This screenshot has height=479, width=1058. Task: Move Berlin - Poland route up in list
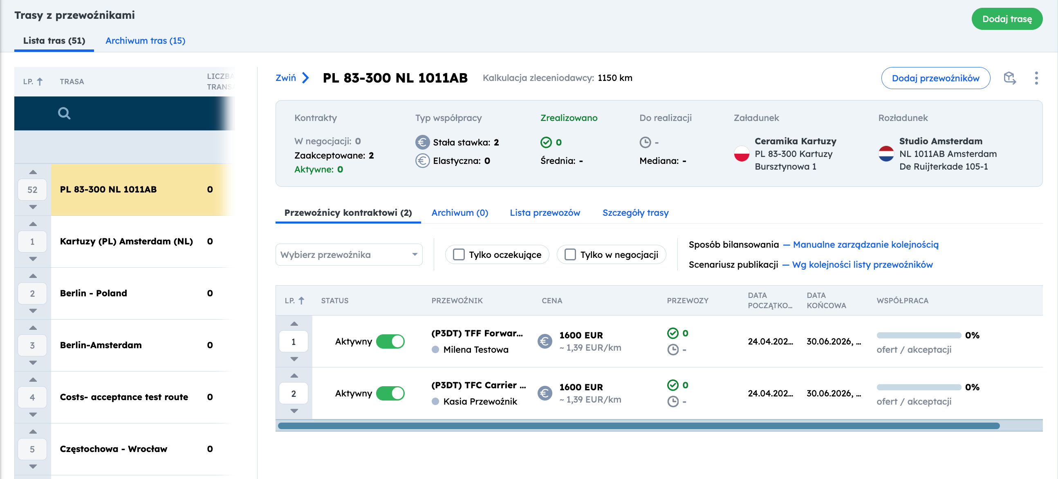tap(33, 276)
